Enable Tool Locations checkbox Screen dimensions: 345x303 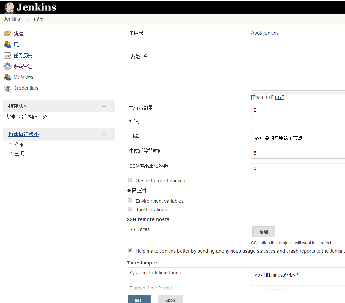click(x=130, y=209)
